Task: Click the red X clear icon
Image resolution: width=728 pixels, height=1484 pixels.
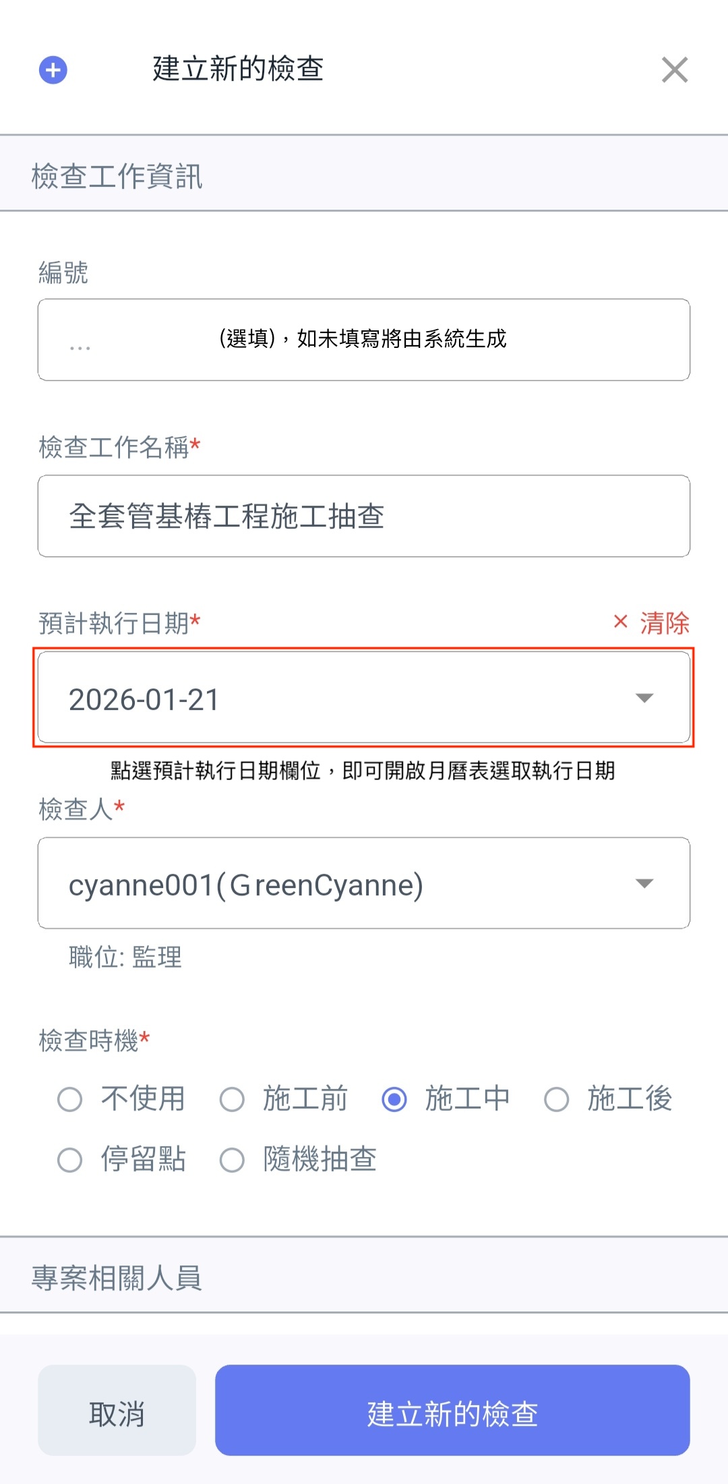Action: tap(620, 622)
